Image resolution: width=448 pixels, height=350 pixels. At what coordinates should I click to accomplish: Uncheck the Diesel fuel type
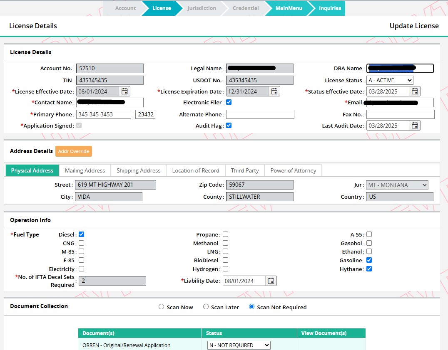coord(82,234)
